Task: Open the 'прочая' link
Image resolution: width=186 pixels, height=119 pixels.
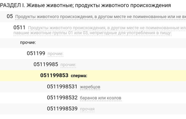Action: [87, 109]
